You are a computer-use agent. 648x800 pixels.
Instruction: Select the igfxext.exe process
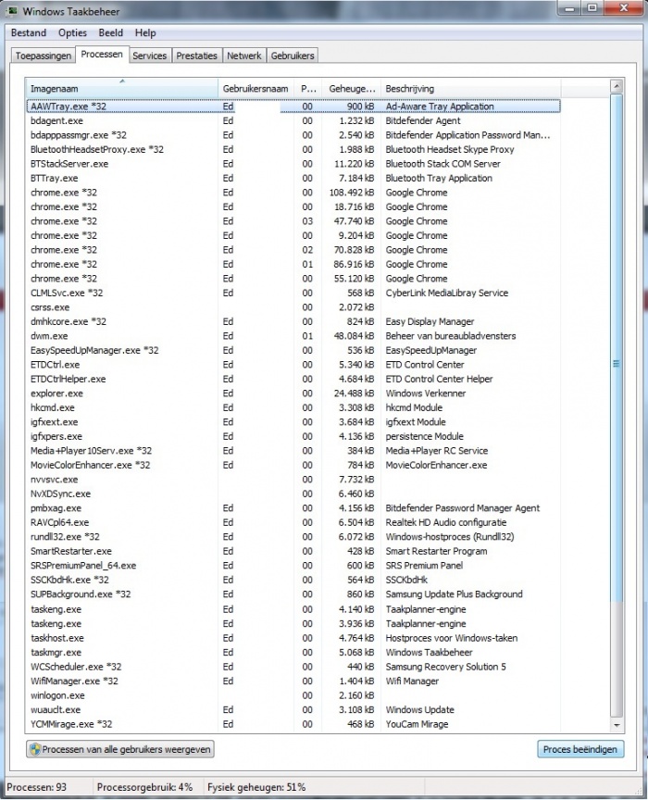293,422
